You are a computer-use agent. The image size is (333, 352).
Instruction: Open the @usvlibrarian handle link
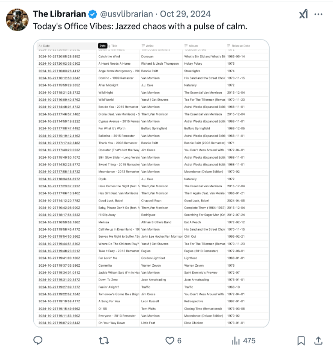point(126,14)
